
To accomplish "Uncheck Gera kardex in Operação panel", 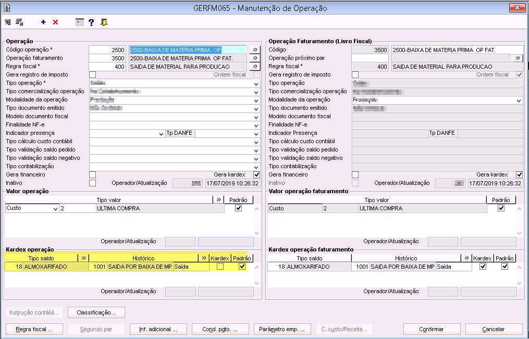I will [257, 174].
